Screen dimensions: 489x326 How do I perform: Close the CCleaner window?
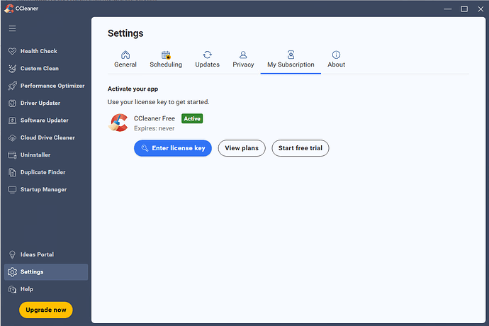pos(480,9)
